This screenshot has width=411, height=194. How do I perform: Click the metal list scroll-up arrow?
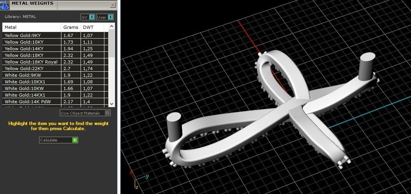click(x=112, y=26)
